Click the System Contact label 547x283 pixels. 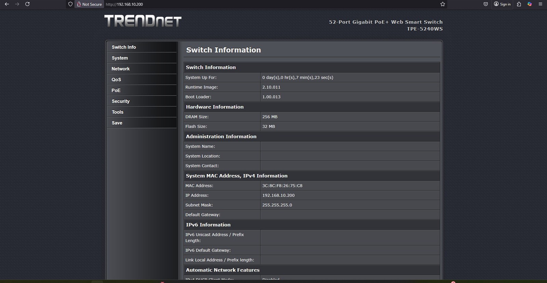tap(202, 166)
